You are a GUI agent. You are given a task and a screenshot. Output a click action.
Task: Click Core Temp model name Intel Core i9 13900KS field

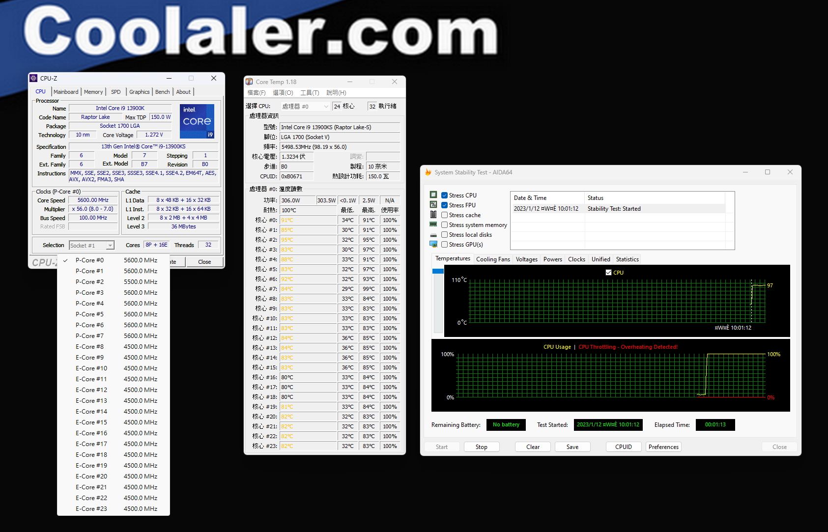click(340, 127)
